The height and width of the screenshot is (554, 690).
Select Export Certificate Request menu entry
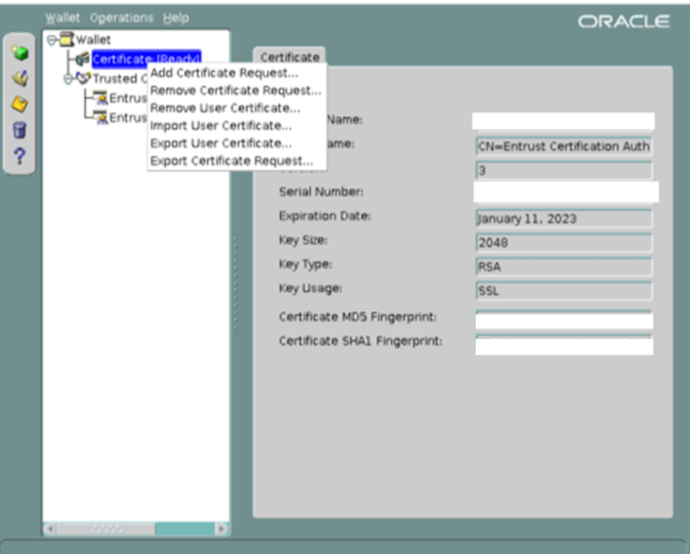231,161
